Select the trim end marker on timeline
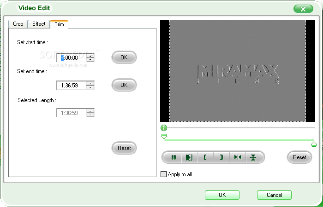The height and width of the screenshot is (207, 323). [314, 144]
